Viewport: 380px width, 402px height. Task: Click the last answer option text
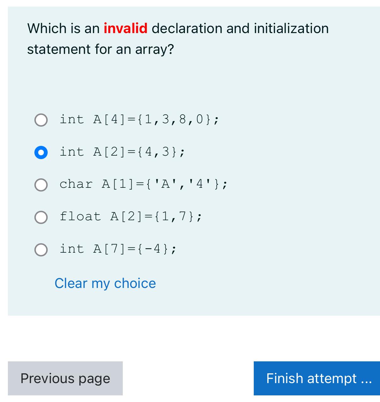[118, 249]
